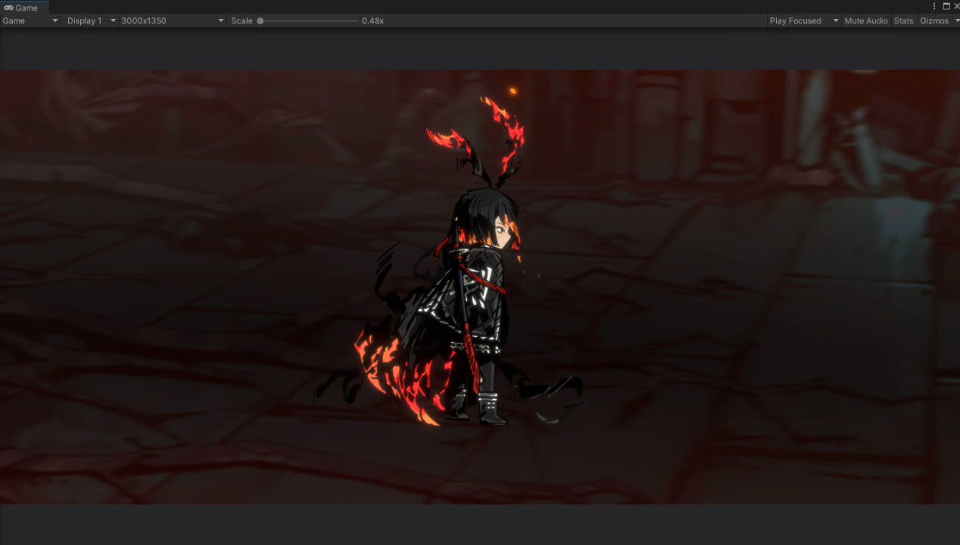Open the Play Focused dropdown
Image resolution: width=960 pixels, height=545 pixels.
pyautogui.click(x=803, y=20)
